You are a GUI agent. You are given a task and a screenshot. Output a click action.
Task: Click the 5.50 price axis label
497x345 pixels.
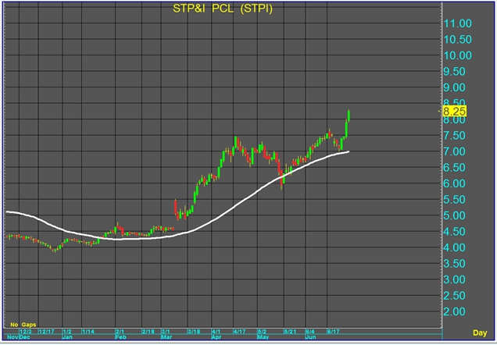coord(454,200)
